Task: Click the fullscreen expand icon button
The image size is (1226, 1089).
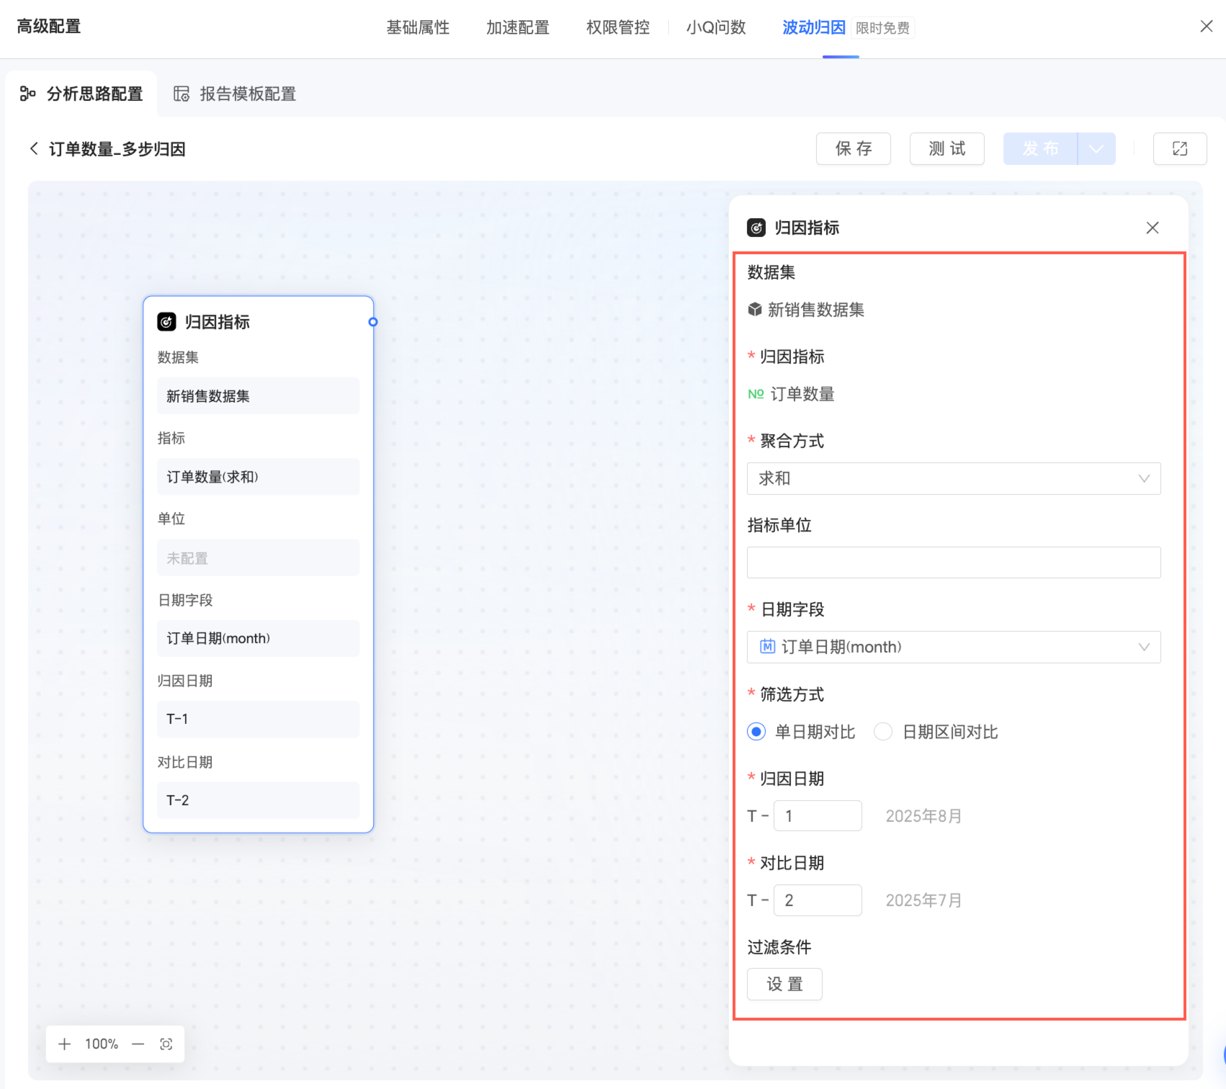Action: click(1179, 149)
